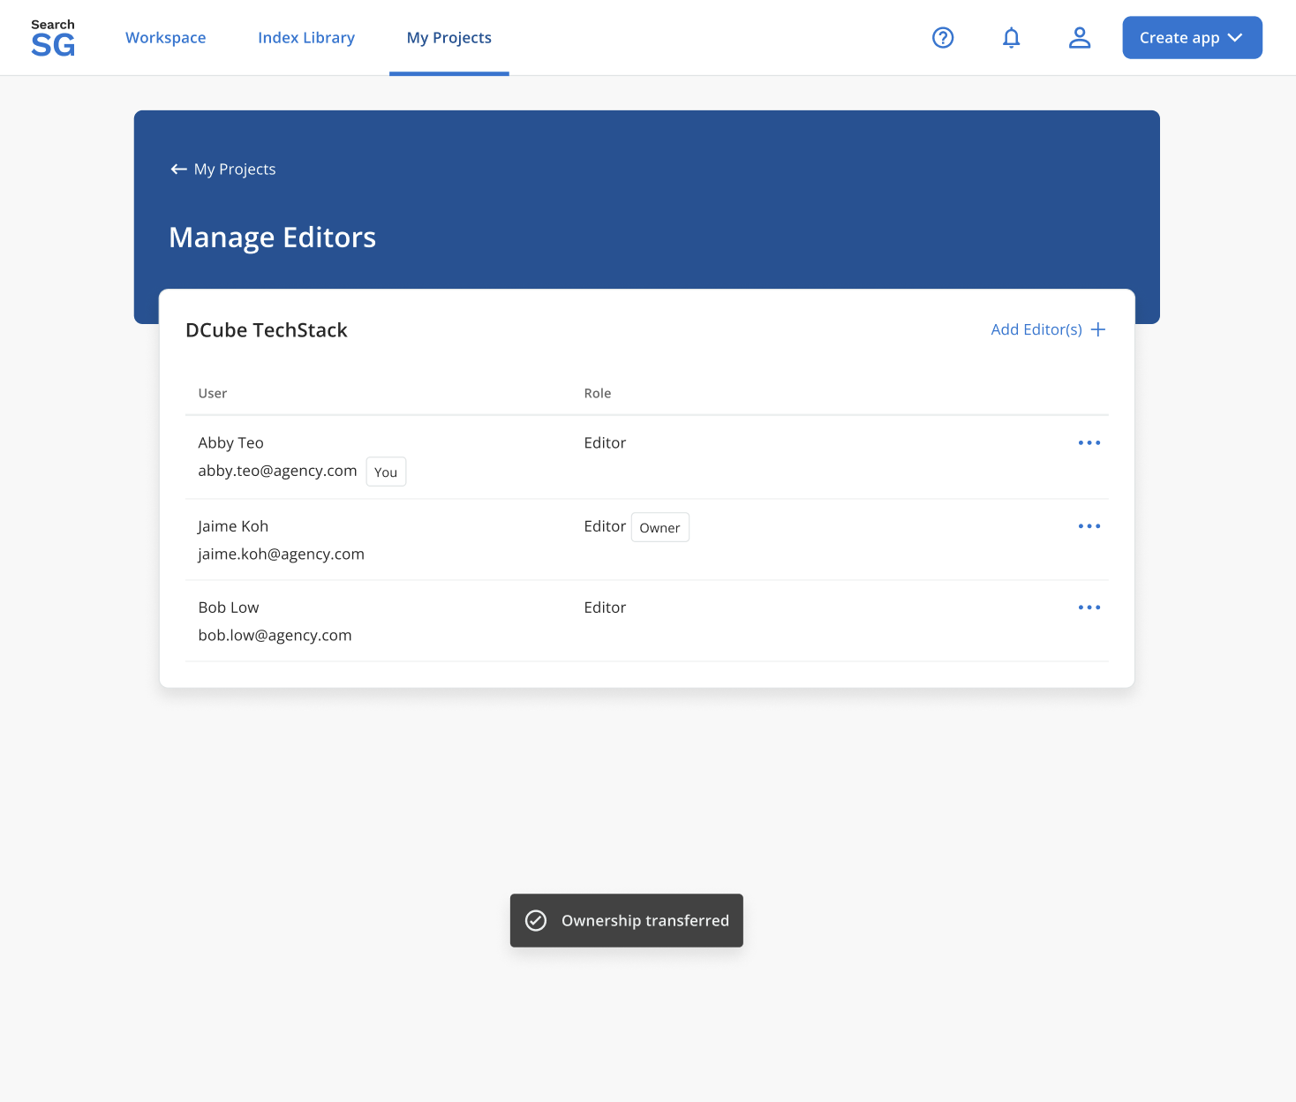
Task: Click the My Projects breadcrumb link
Action: 235,169
